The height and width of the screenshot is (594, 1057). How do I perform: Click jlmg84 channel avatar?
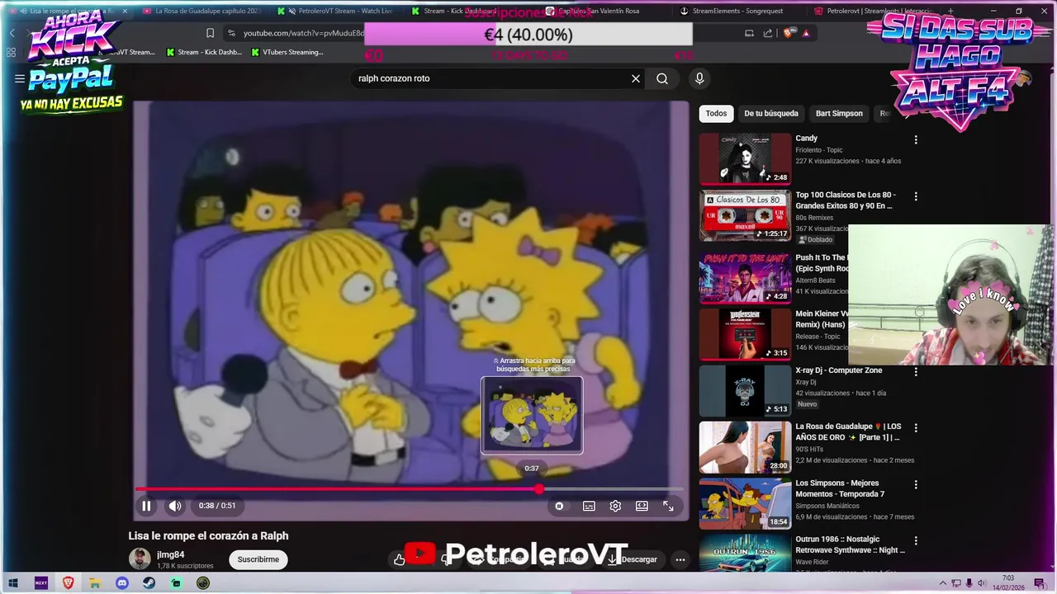tap(140, 559)
